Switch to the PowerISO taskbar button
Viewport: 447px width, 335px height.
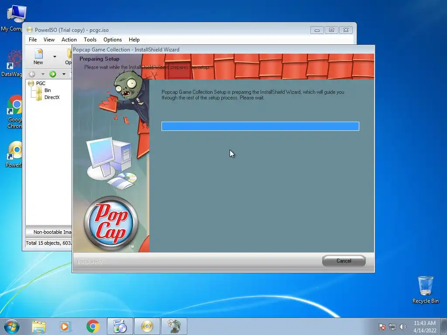coord(147,326)
